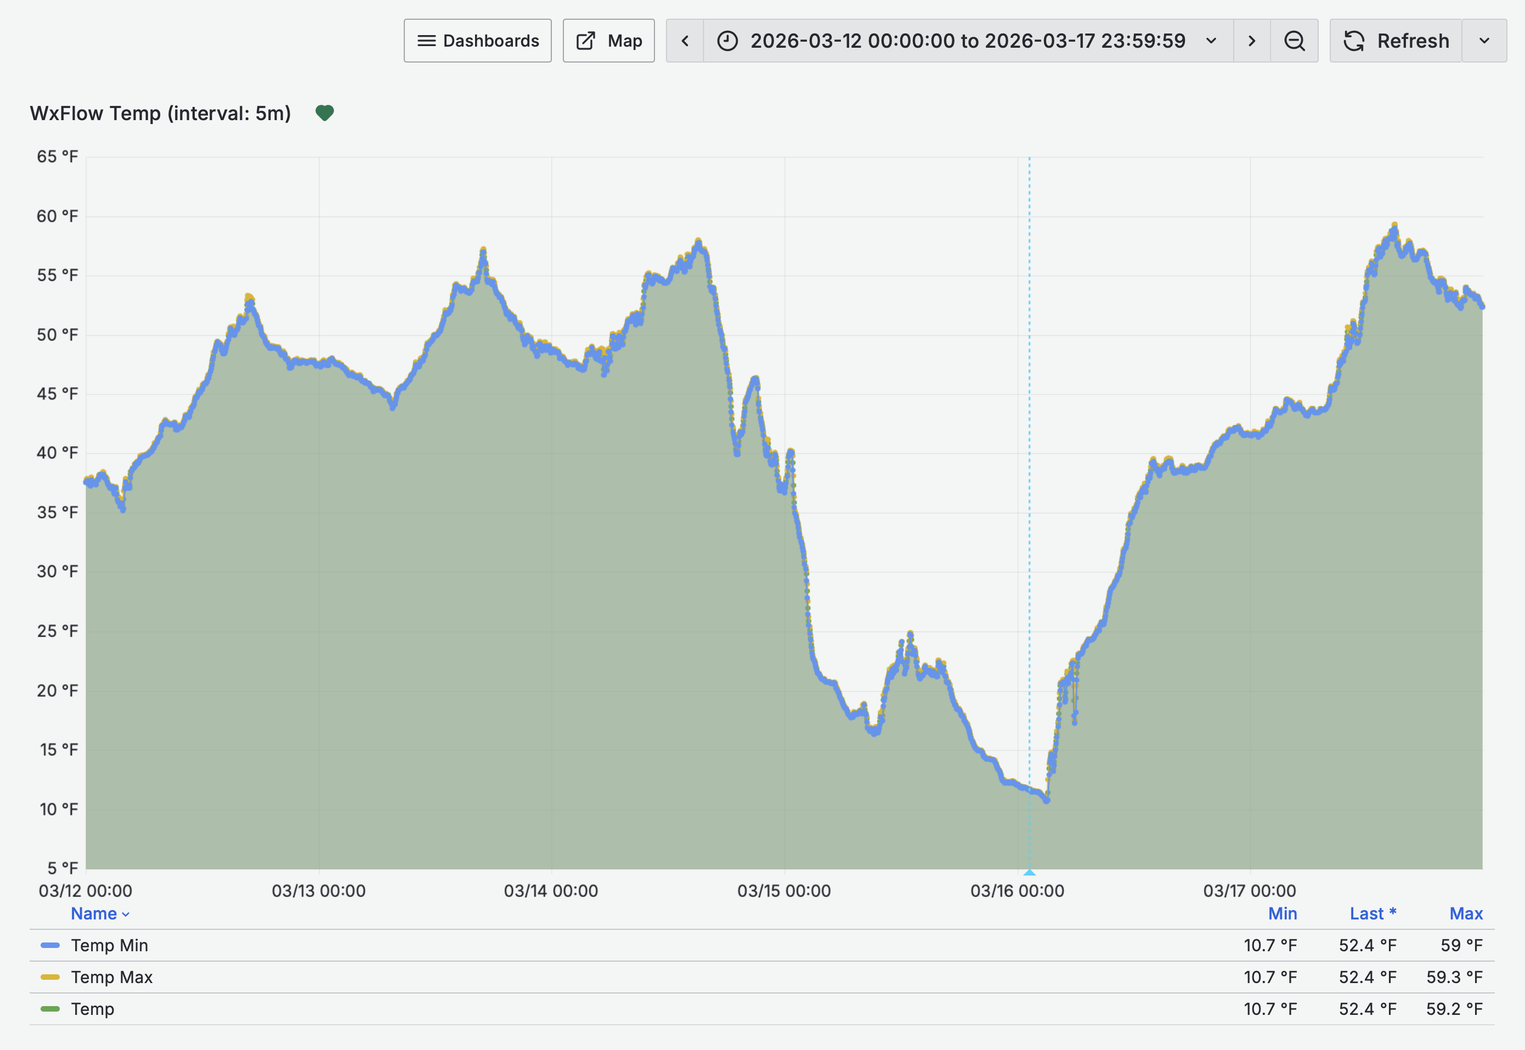Click the zoom out time range icon
This screenshot has height=1050, width=1525.
(1294, 41)
